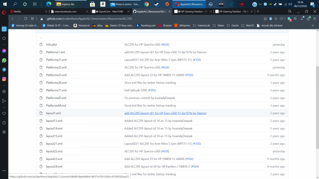Open the Giochi bookmarks folder
The width and height of the screenshot is (319, 179).
pyautogui.click(x=232, y=25)
